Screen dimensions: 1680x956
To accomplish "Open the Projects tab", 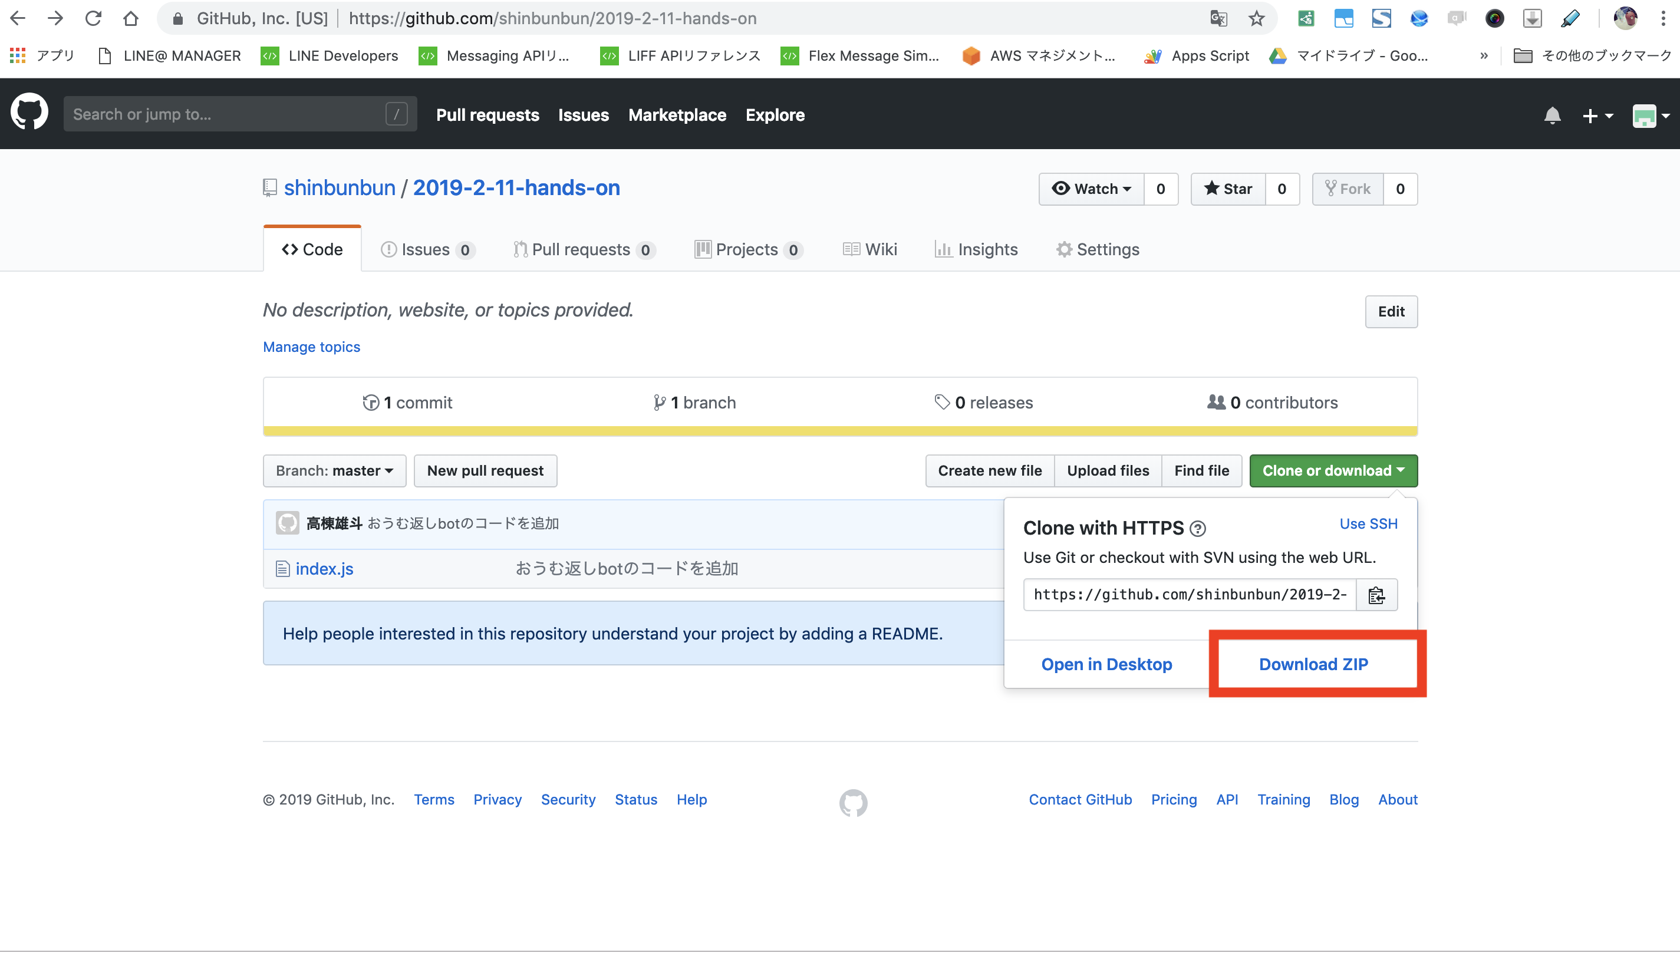I will [x=749, y=249].
